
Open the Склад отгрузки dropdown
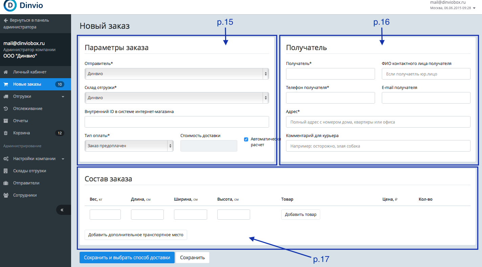click(177, 97)
